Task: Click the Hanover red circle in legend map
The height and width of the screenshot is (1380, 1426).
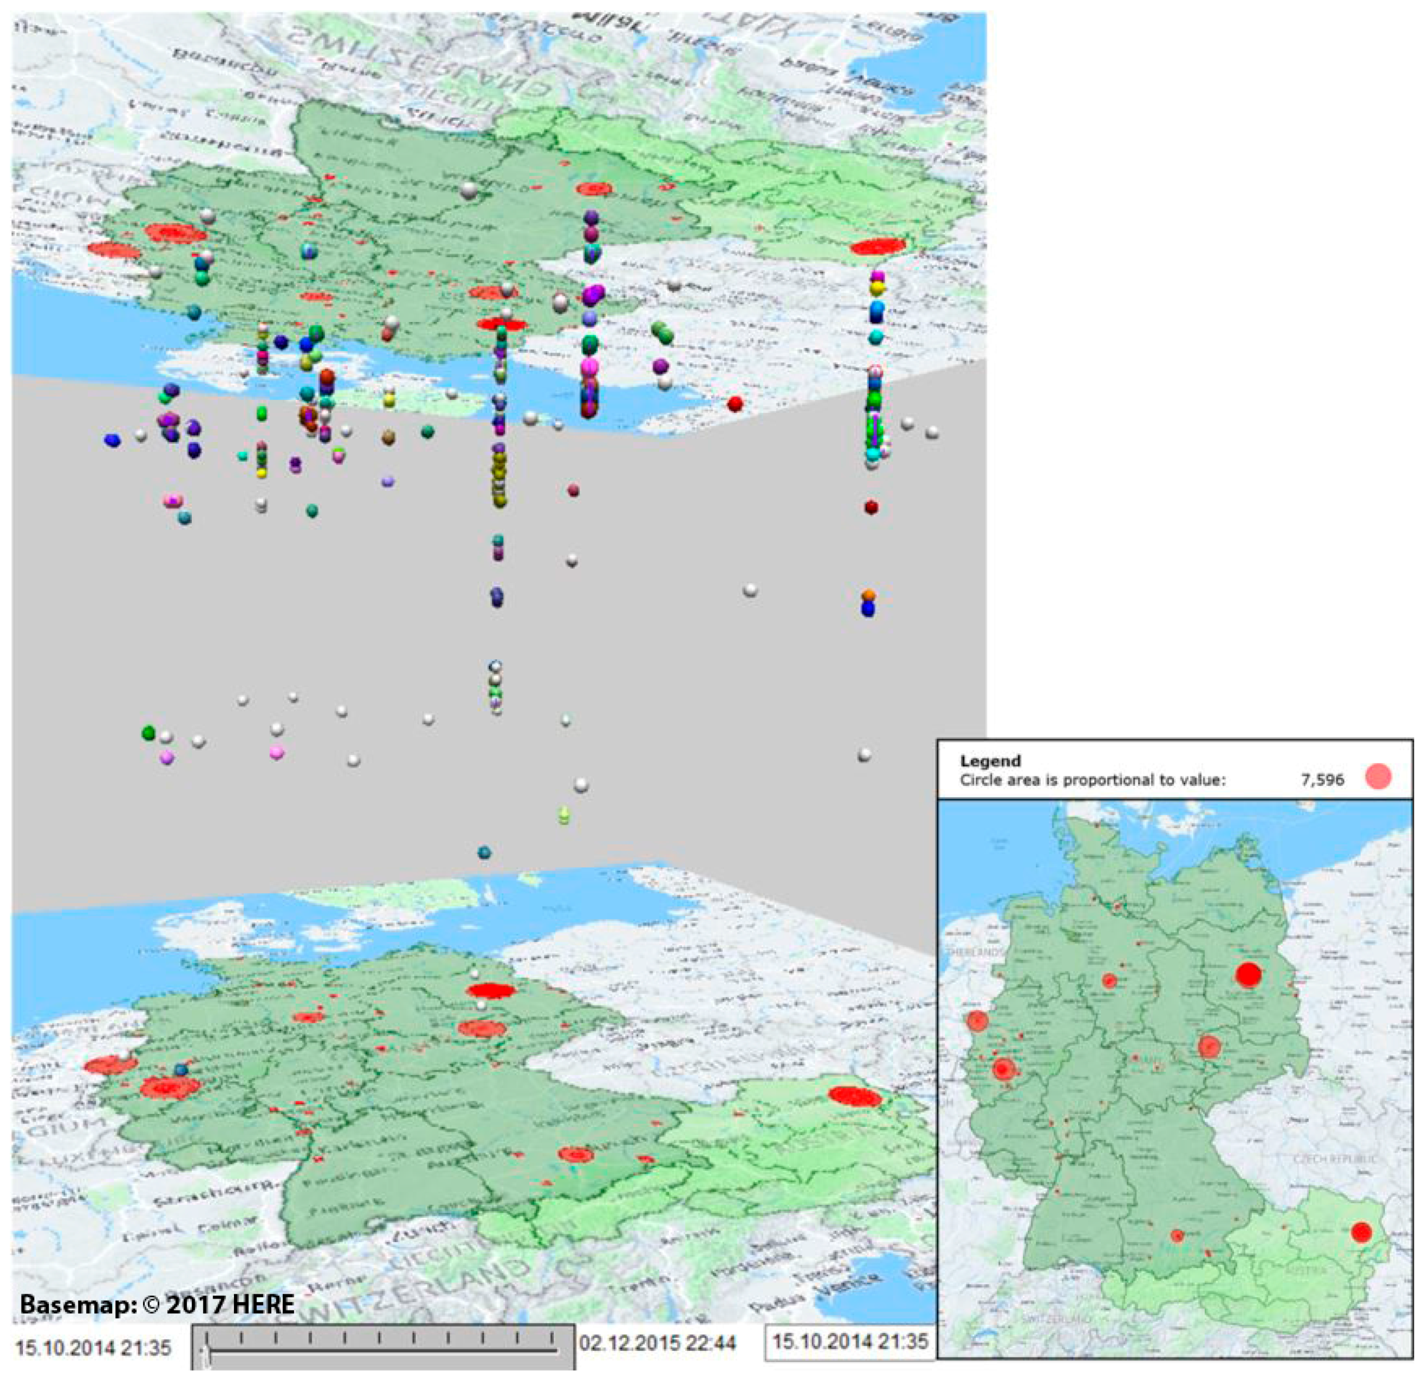Action: tap(1109, 981)
